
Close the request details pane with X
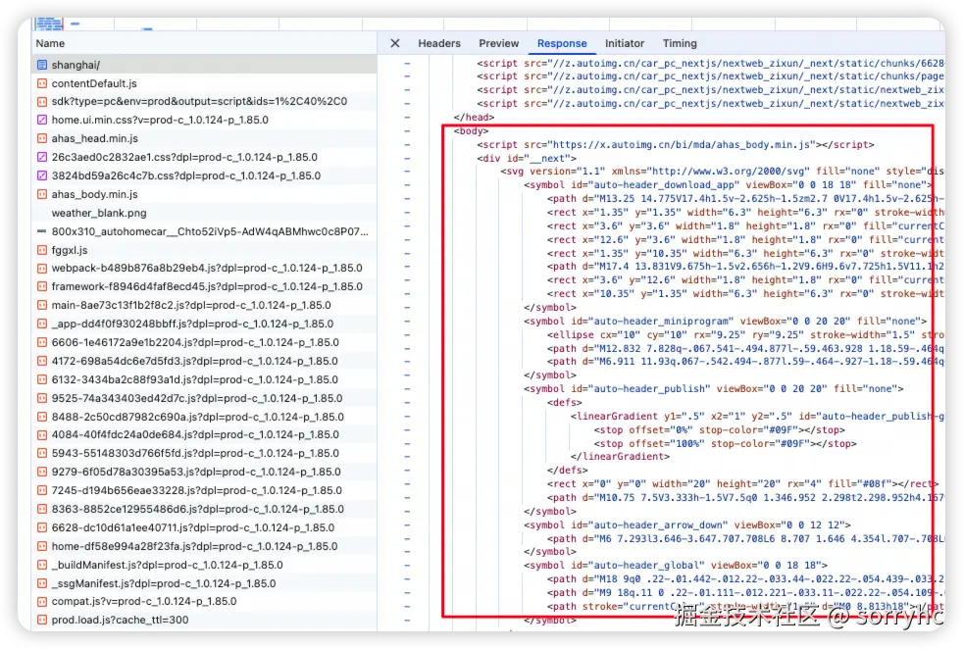pos(395,43)
